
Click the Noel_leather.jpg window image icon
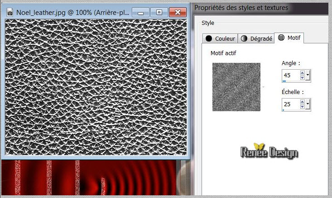(10, 13)
